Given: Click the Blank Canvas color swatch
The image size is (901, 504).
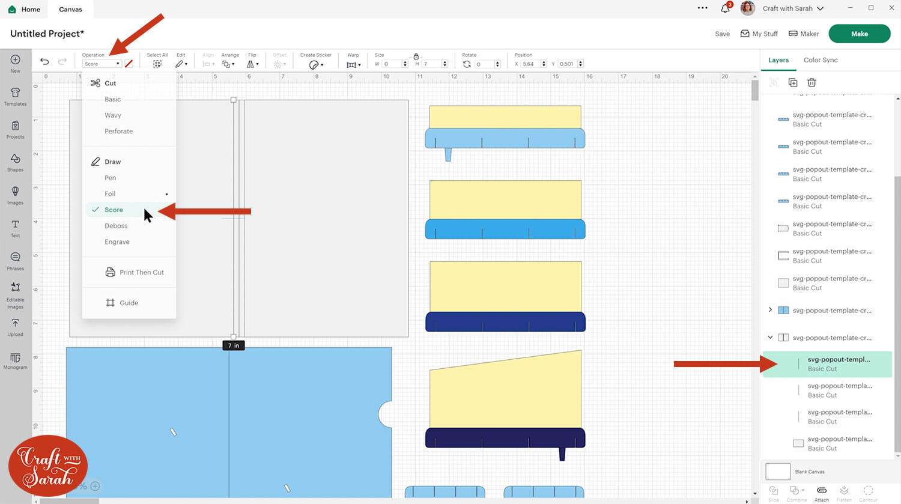Looking at the screenshot, I should point(777,471).
